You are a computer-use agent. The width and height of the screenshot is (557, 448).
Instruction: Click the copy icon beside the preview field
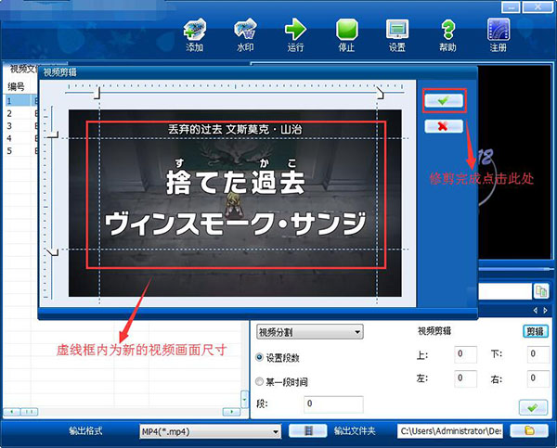click(541, 291)
